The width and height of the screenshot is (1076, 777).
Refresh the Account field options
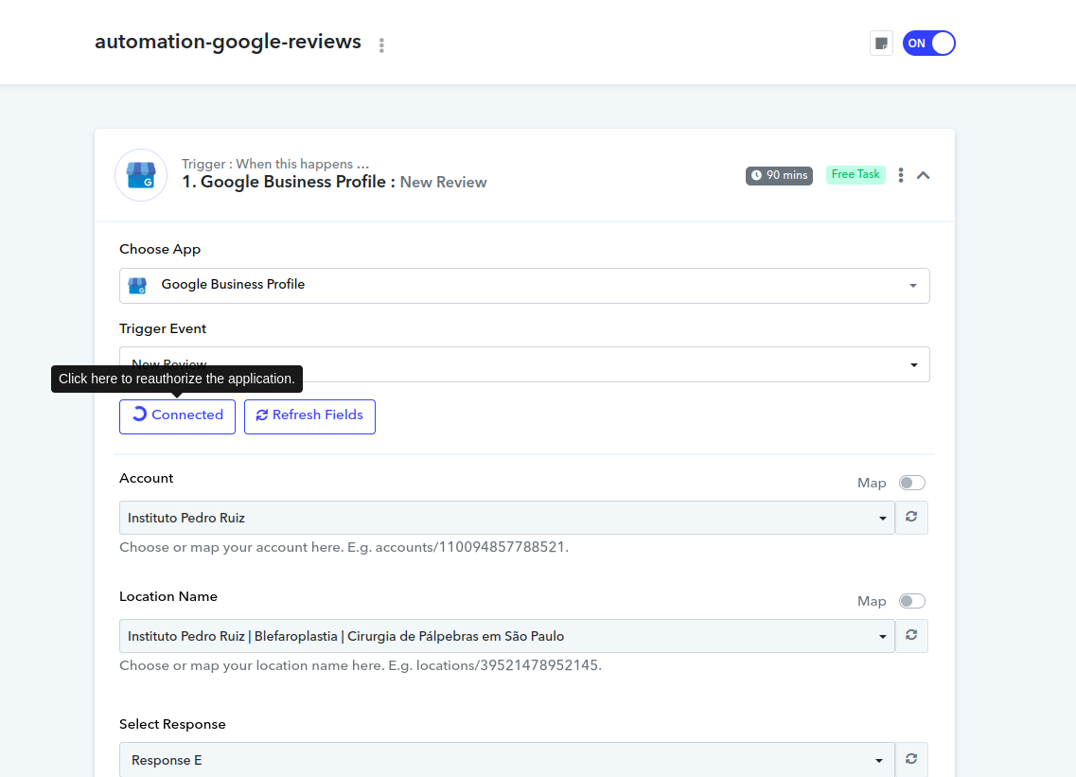pyautogui.click(x=911, y=517)
